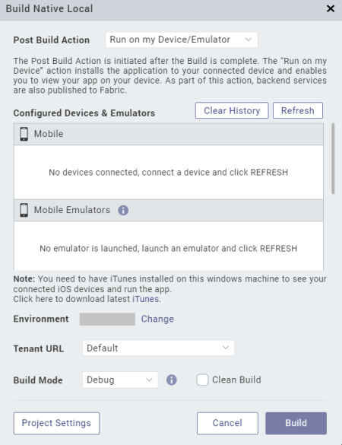
Task: Click the Mobile phone icon
Action: click(x=24, y=134)
